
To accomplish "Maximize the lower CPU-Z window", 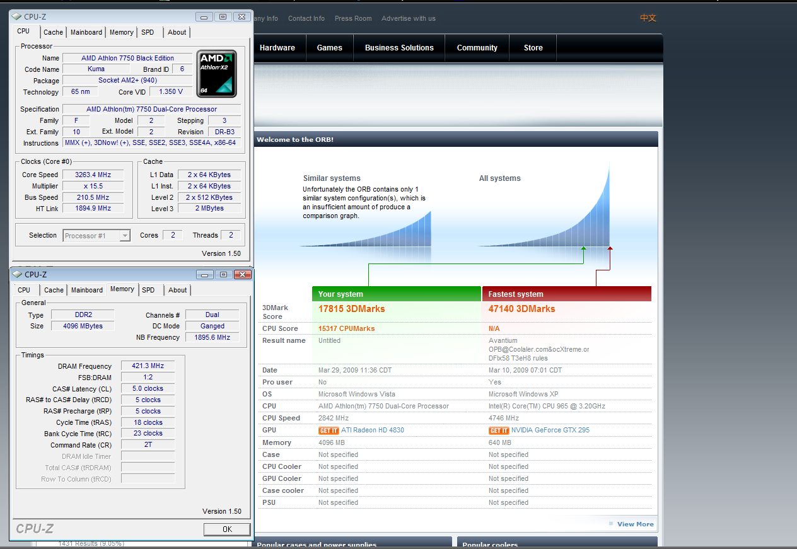I will (x=223, y=274).
